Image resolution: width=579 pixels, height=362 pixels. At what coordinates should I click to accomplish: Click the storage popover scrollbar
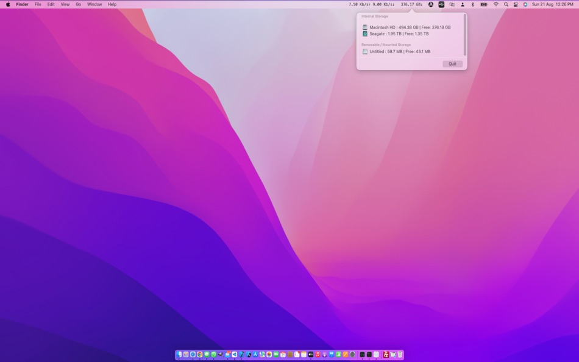tap(464, 35)
